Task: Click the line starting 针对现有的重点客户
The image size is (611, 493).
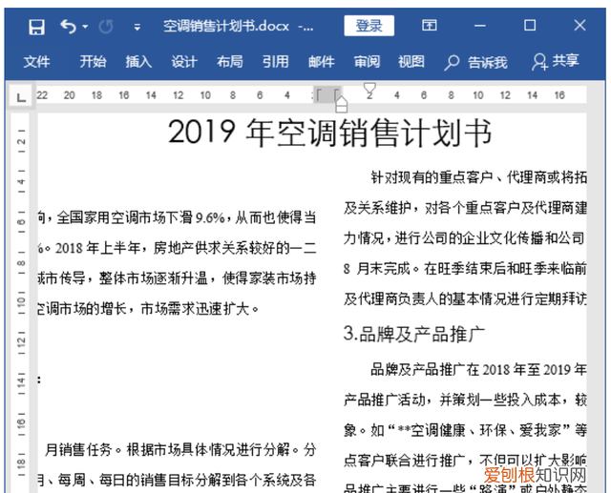Action: [x=479, y=177]
